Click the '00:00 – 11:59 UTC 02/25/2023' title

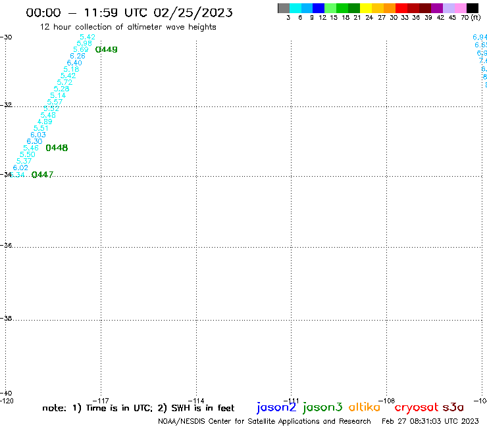129,13
